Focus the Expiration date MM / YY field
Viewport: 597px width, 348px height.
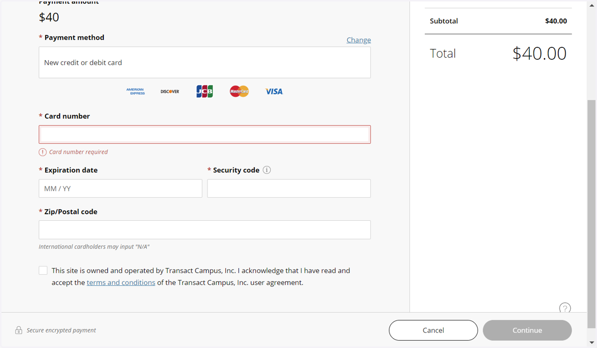(x=120, y=188)
